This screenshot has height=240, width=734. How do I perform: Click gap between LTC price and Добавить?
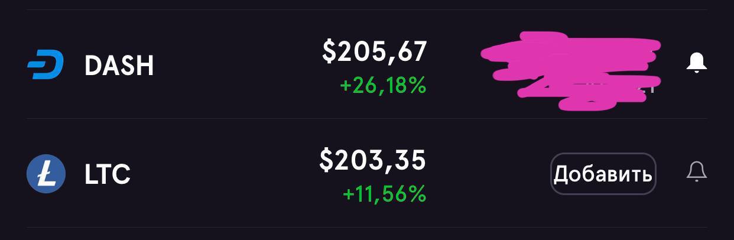coord(488,174)
